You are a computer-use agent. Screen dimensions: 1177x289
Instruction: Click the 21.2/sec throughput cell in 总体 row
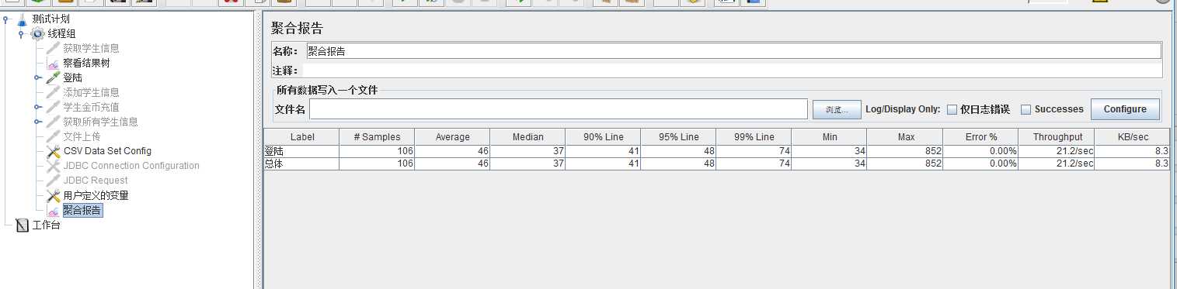coord(1057,163)
